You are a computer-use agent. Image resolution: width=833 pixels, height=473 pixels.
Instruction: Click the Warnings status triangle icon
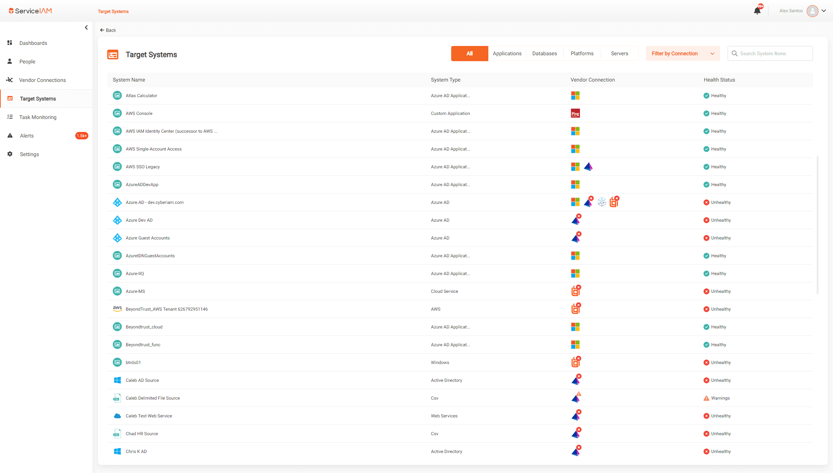pos(706,398)
